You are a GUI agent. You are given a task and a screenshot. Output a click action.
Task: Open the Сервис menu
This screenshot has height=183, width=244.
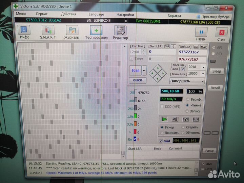point(42,14)
